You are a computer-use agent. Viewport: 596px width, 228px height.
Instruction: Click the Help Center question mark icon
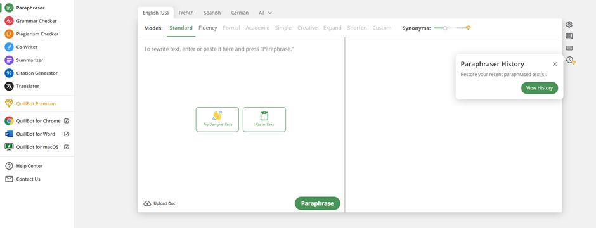(x=9, y=166)
